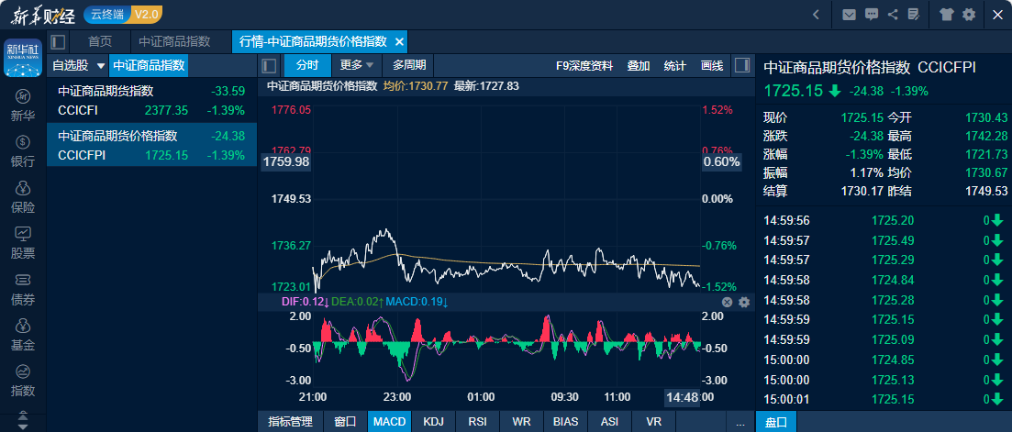Open settings gear in title bar
The image size is (1012, 432).
click(x=969, y=15)
